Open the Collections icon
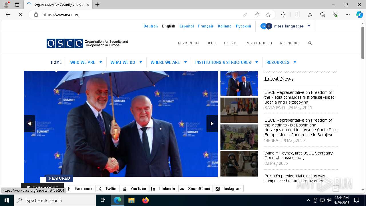 (323, 15)
